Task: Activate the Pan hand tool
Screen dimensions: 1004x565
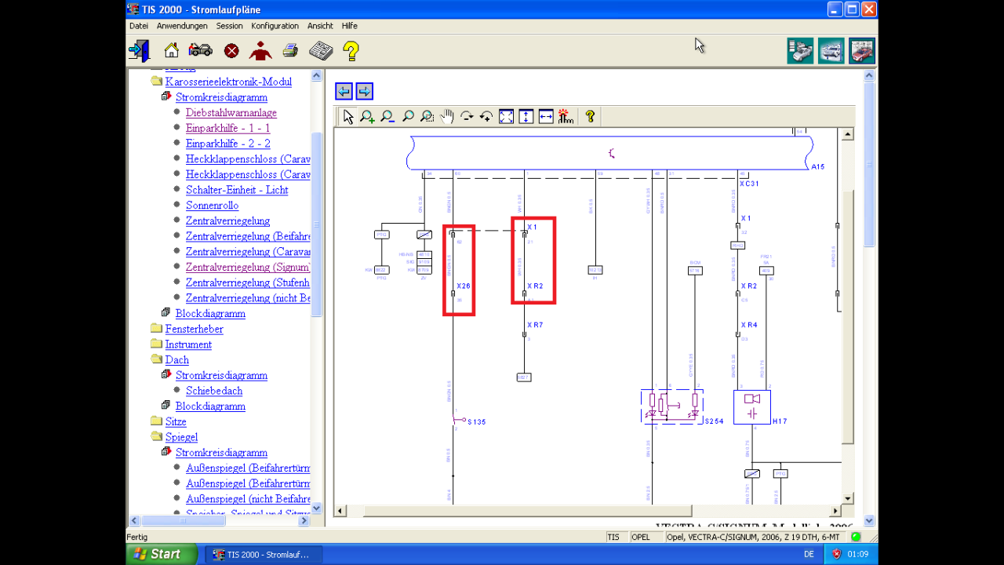Action: click(x=447, y=115)
